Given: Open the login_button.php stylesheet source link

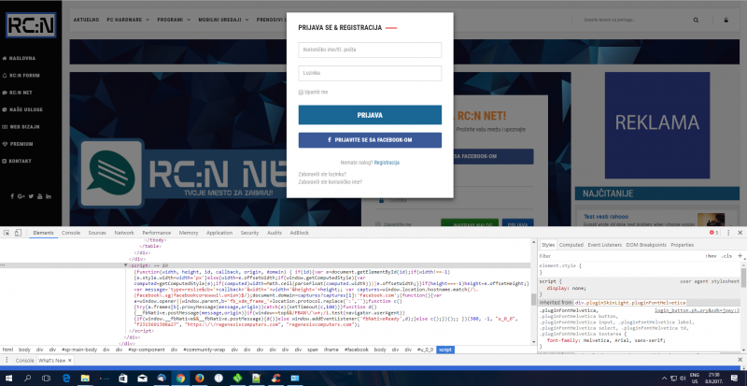Looking at the screenshot, I should (x=697, y=311).
